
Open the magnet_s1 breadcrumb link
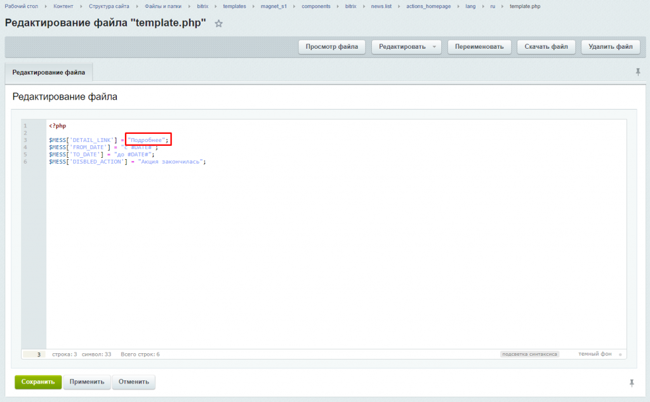274,6
